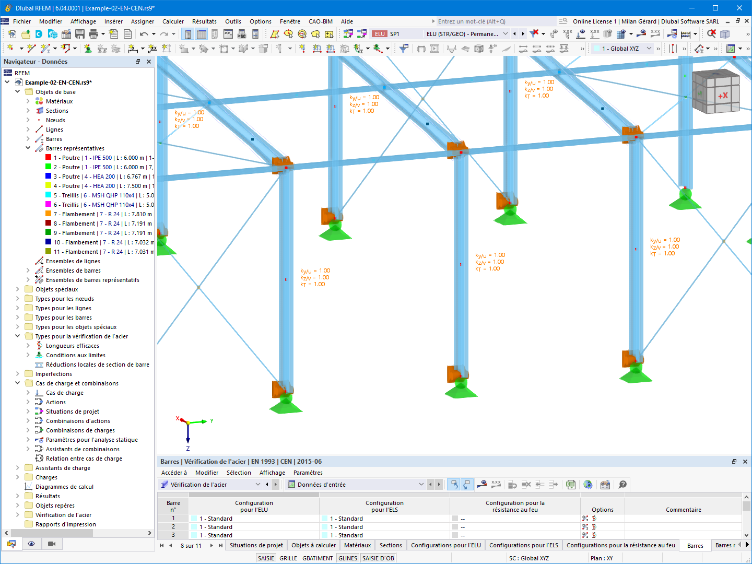752x564 pixels.
Task: Toggle SAISIE snap in status bar
Action: coord(266,558)
